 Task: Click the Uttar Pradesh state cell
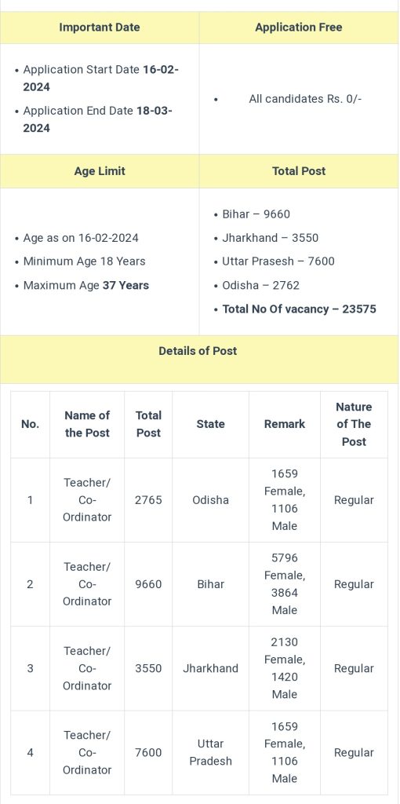click(x=210, y=752)
